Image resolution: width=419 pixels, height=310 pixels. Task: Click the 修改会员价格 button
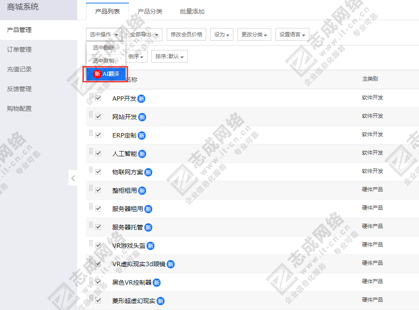(x=186, y=35)
